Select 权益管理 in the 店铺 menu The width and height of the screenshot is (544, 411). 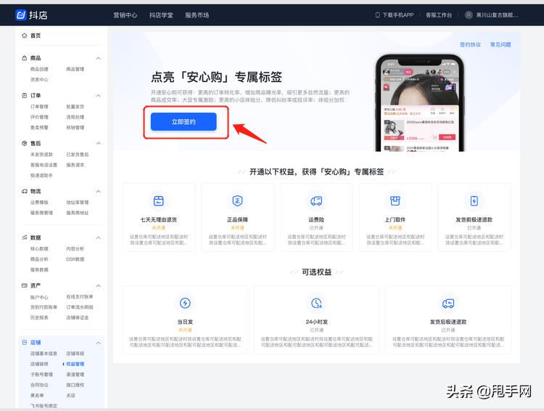pyautogui.click(x=75, y=364)
